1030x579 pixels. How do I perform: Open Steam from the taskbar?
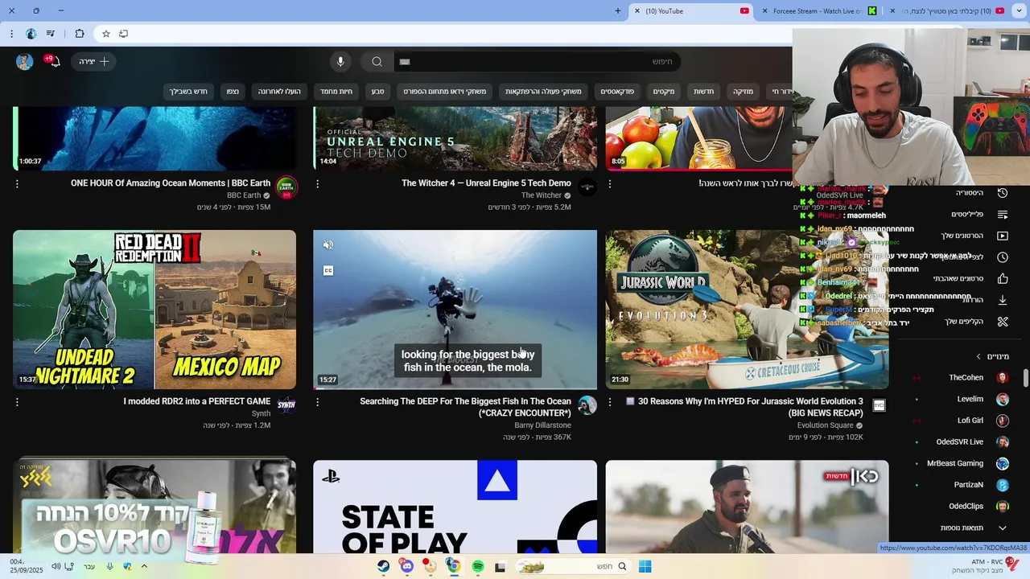point(384,566)
